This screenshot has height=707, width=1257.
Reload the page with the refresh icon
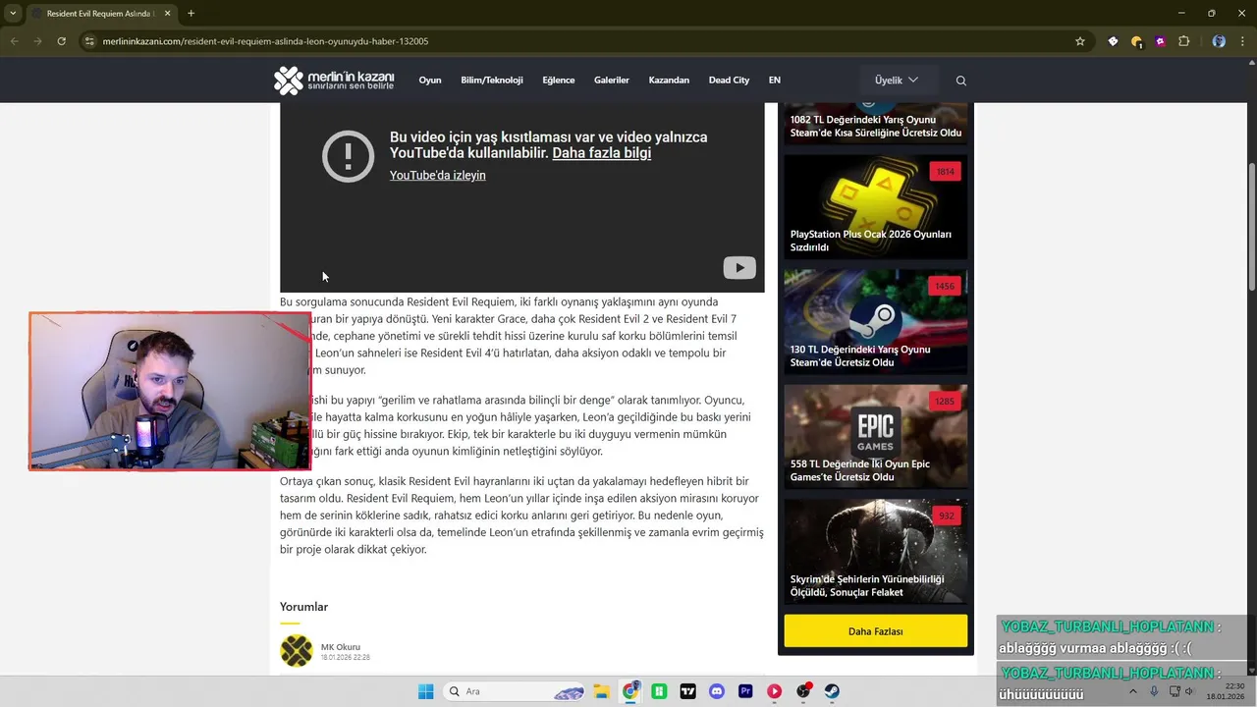[x=61, y=41]
